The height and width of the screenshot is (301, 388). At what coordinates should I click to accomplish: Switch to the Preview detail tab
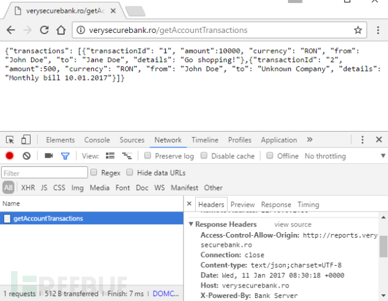click(x=243, y=205)
